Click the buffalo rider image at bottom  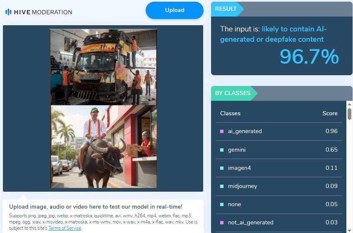(103, 147)
